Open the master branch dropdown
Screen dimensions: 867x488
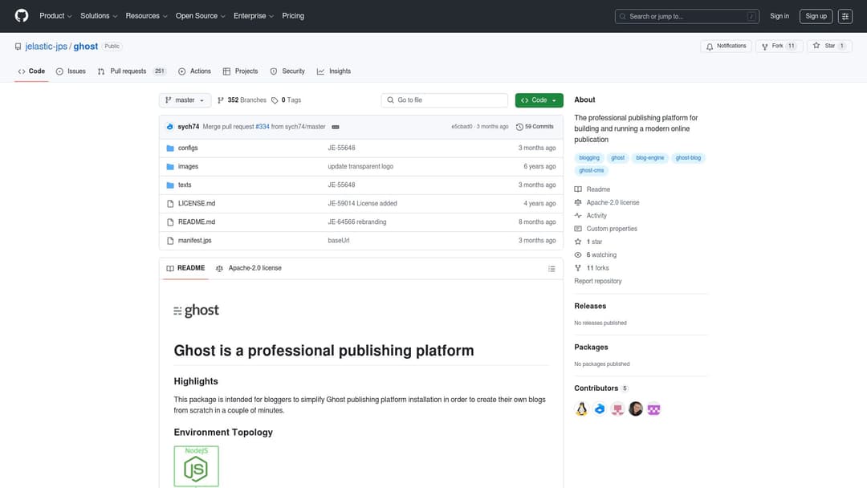tap(185, 100)
